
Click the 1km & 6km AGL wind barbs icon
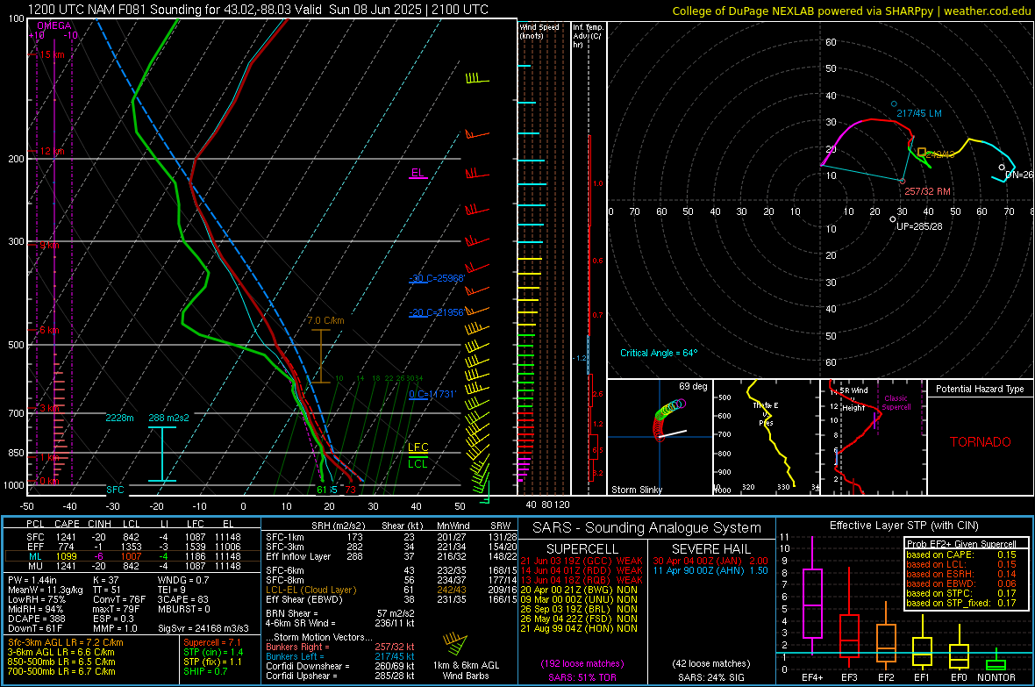click(455, 644)
